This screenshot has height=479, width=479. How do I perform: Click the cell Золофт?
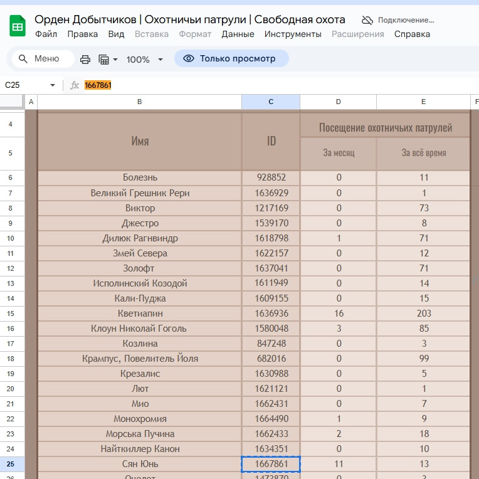pos(140,268)
